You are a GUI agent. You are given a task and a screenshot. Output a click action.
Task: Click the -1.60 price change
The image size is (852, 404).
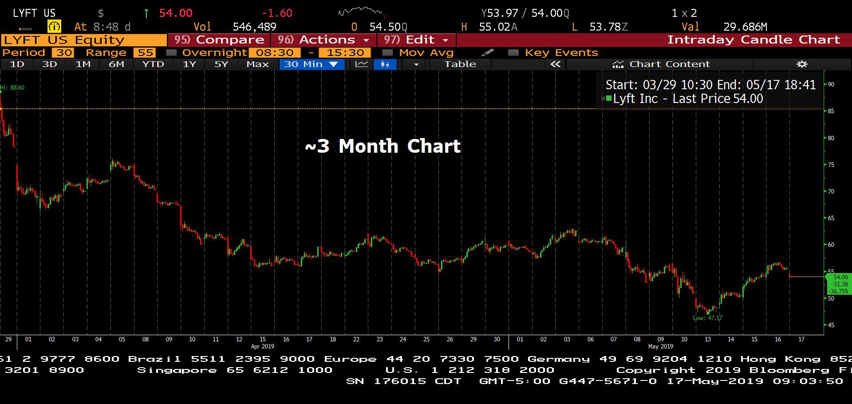pyautogui.click(x=277, y=13)
